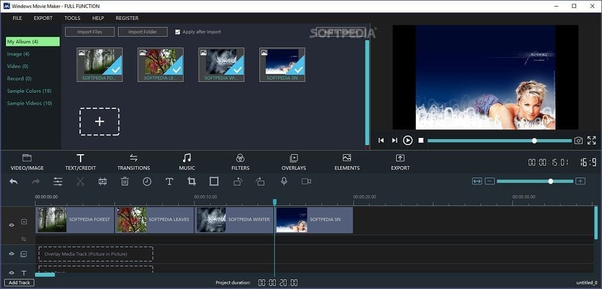
Task: Enter fullscreen preview mode
Action: (592, 140)
